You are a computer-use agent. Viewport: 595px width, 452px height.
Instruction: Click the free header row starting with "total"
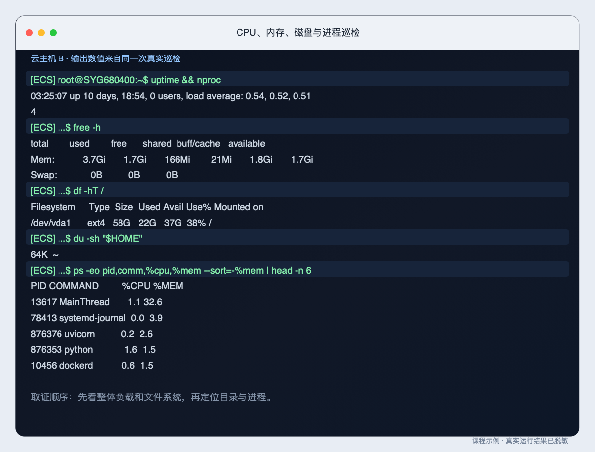tap(148, 143)
